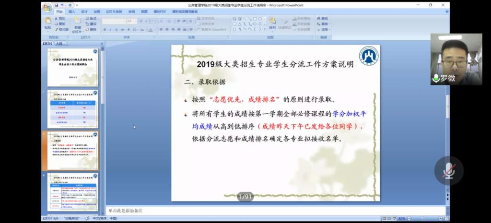Click the Arrange icon in drawing group
The height and width of the screenshot is (223, 491).
[x=272, y=22]
